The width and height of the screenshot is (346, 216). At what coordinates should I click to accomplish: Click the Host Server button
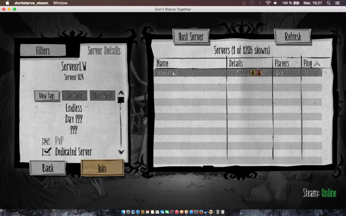(x=191, y=37)
